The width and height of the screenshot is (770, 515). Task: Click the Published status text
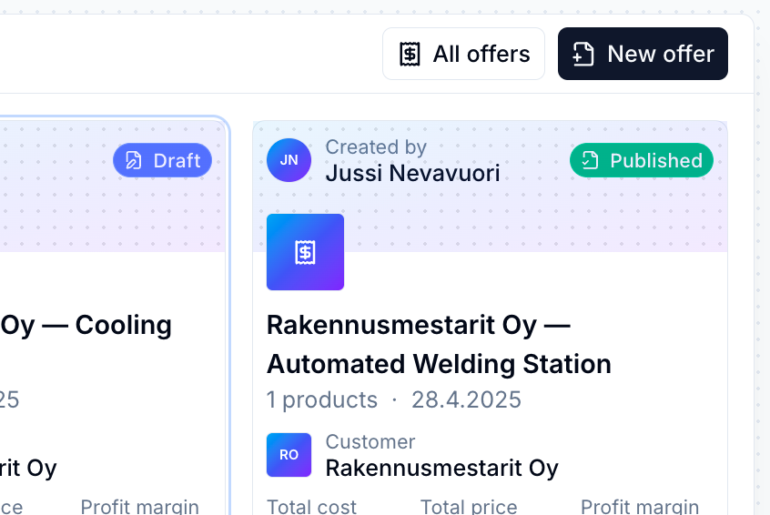click(x=655, y=161)
